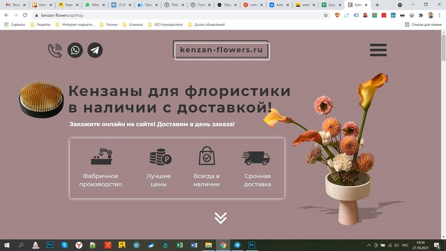Bookmark this page with star icon
This screenshot has width=446, height=251.
point(326,15)
